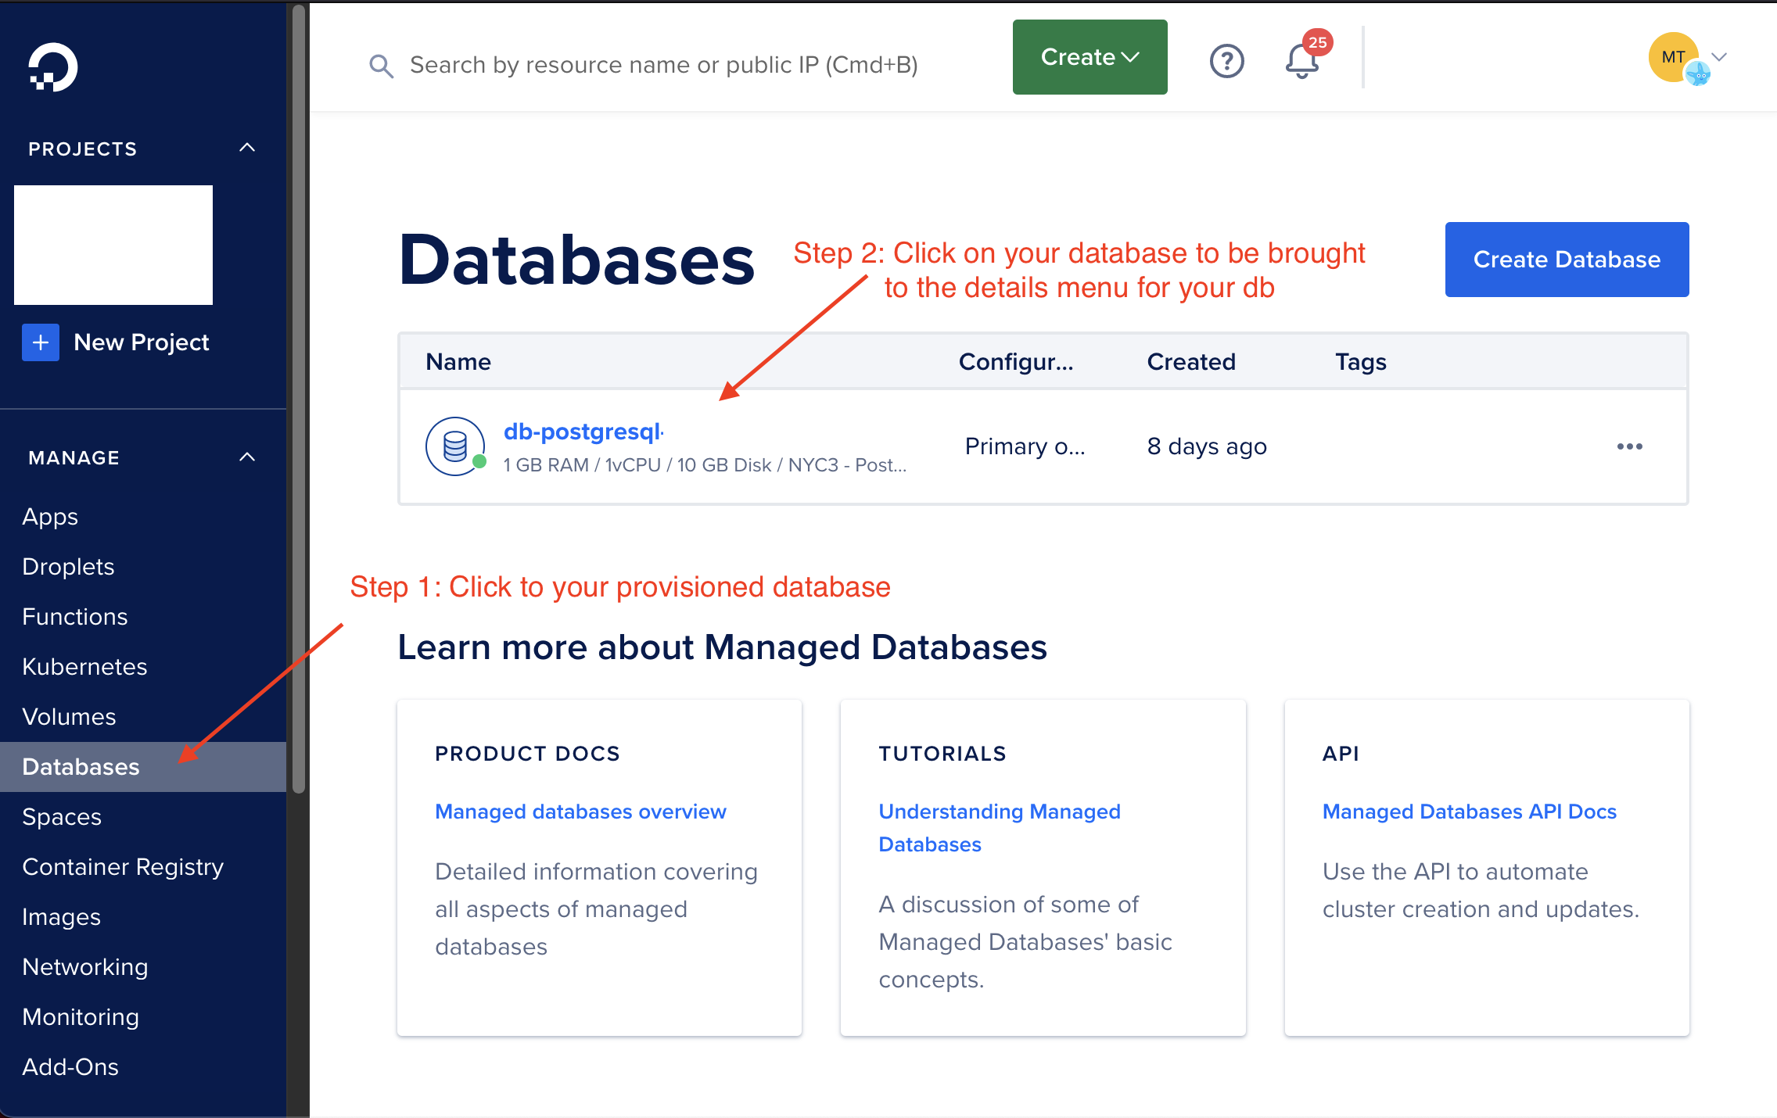
Task: Open the notifications bell icon
Action: [x=1301, y=62]
